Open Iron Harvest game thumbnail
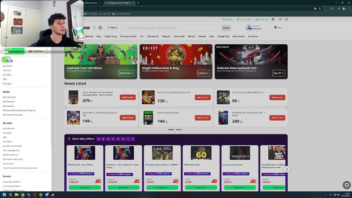Viewport: 352px width, 198px height. click(223, 97)
